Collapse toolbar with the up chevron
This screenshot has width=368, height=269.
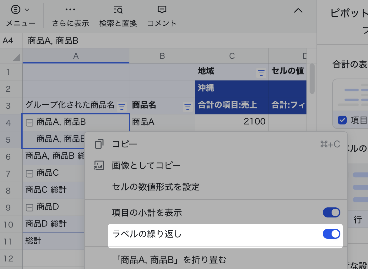point(298,10)
